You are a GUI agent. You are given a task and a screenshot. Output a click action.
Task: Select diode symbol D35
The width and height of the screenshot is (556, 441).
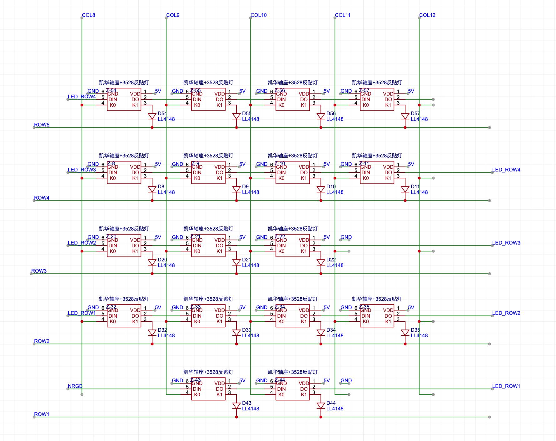point(405,333)
